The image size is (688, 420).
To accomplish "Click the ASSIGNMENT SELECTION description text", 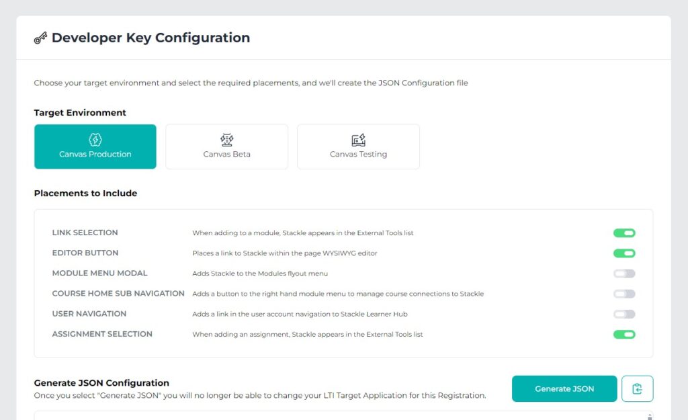I will [306, 334].
